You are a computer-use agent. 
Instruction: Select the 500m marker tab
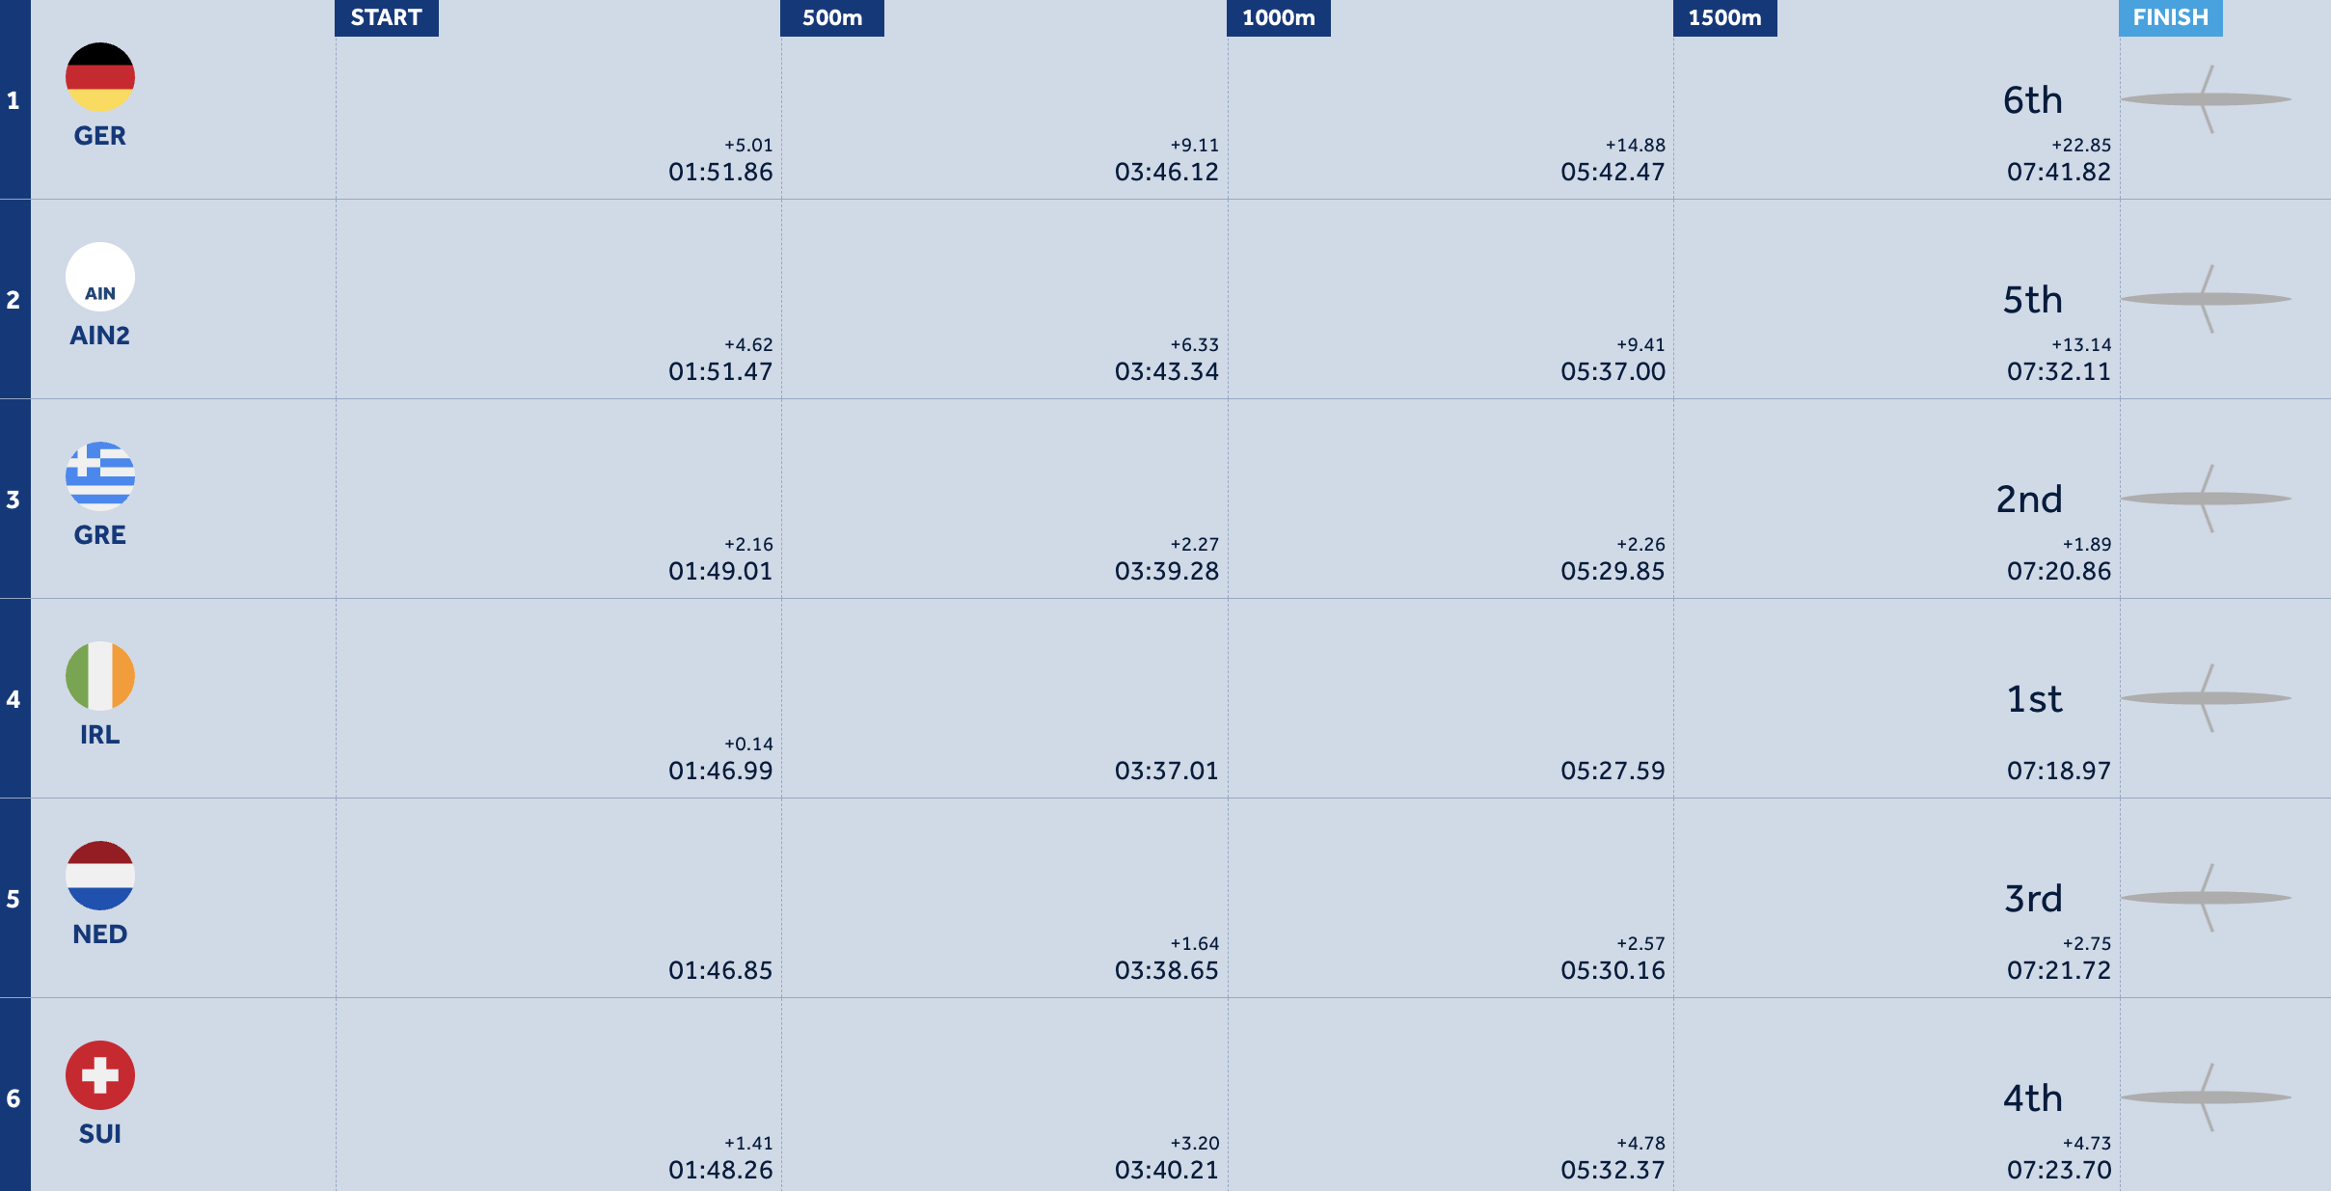click(832, 17)
